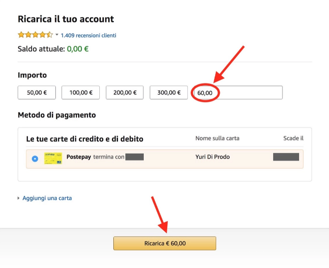Click the redacted expiry date on the card row

point(286,157)
